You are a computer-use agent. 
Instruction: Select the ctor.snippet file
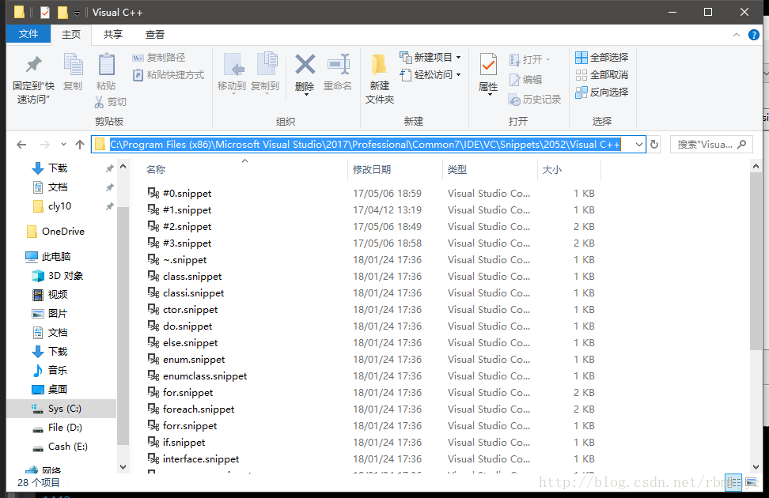[183, 310]
